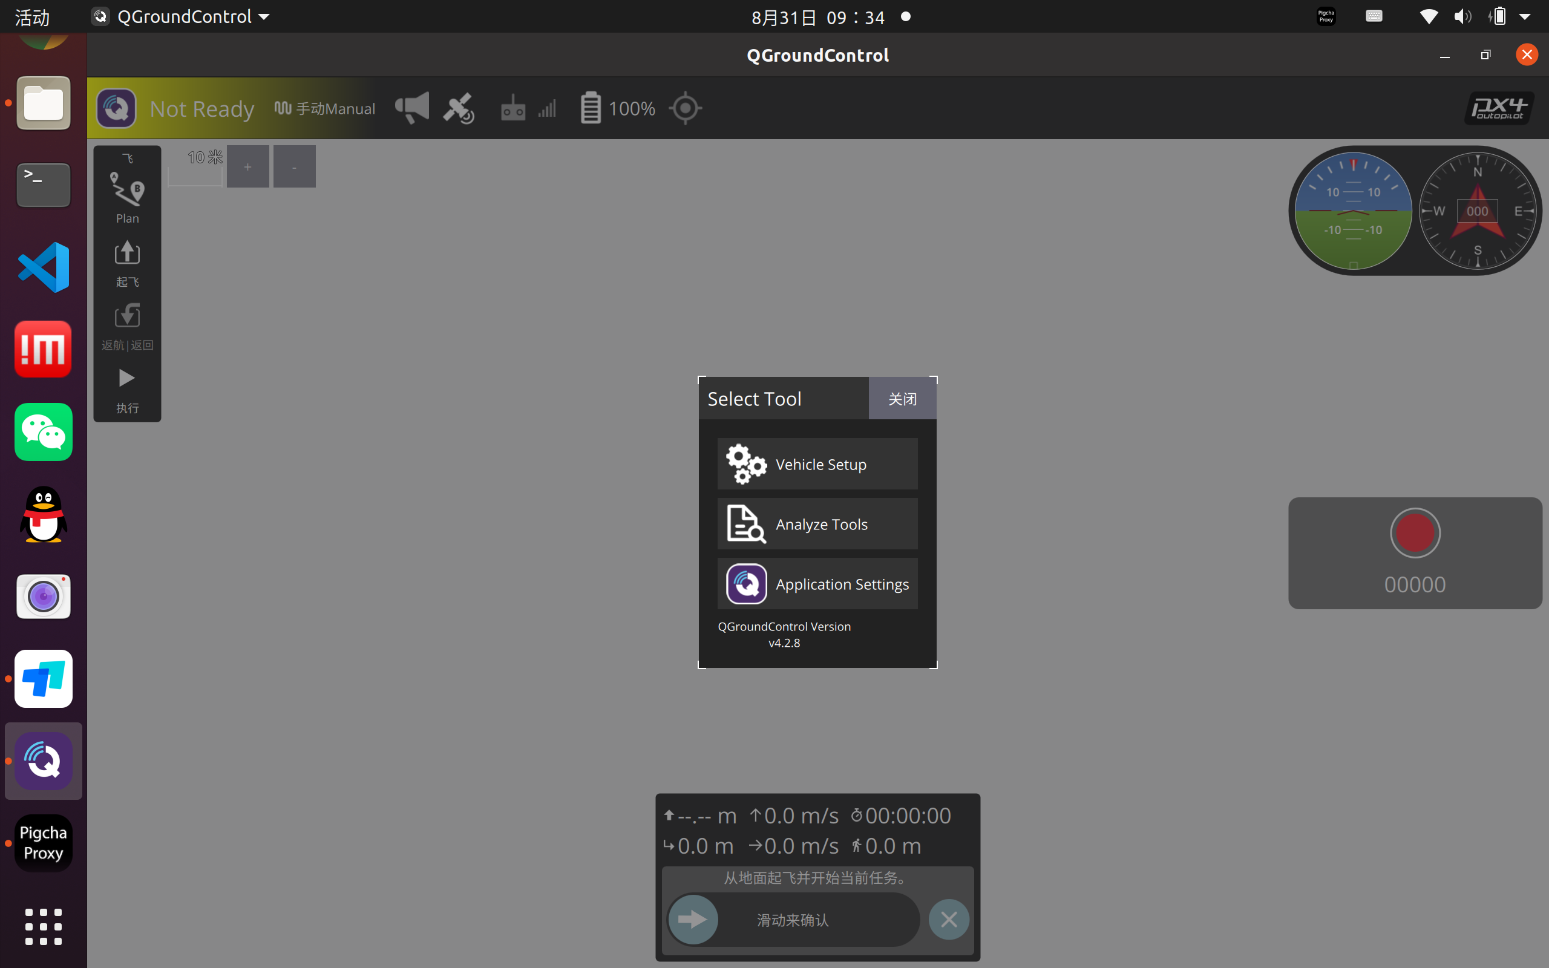The image size is (1549, 968).
Task: Zoom in map with plus button
Action: point(247,167)
